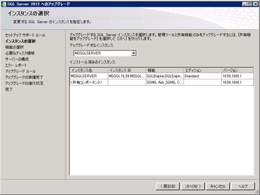Click the Standard edition cell
260x195 pixels.
pyautogui.click(x=203, y=76)
